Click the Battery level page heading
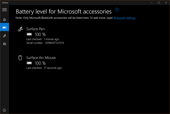 pos(64,12)
